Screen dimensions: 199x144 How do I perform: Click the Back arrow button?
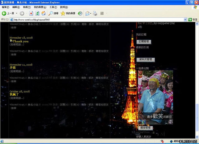pos(5,13)
